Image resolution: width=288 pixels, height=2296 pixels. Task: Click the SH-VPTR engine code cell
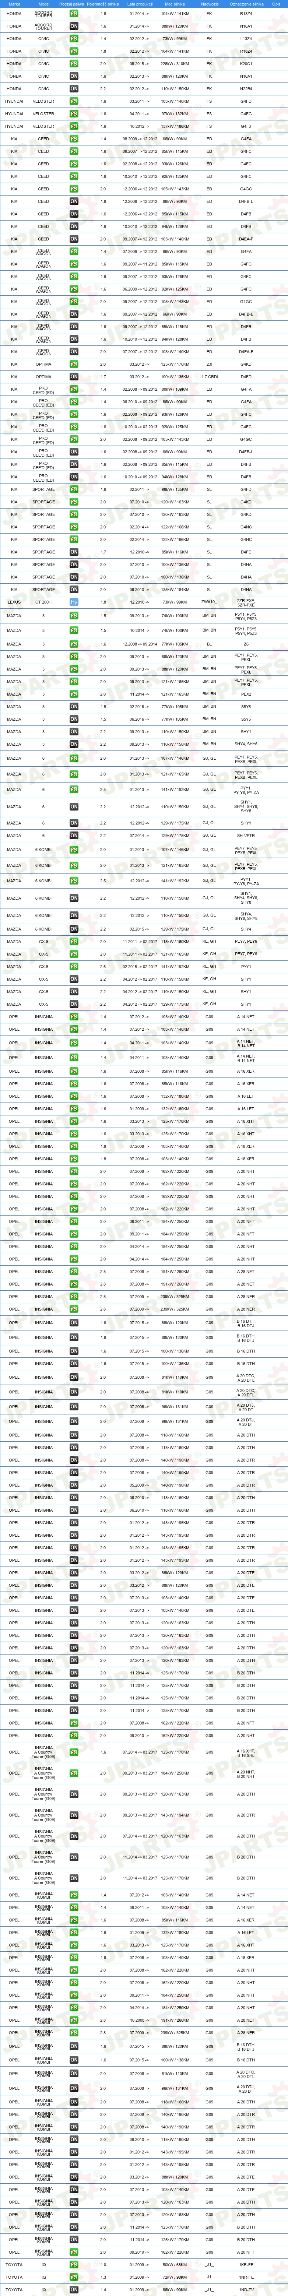246,836
